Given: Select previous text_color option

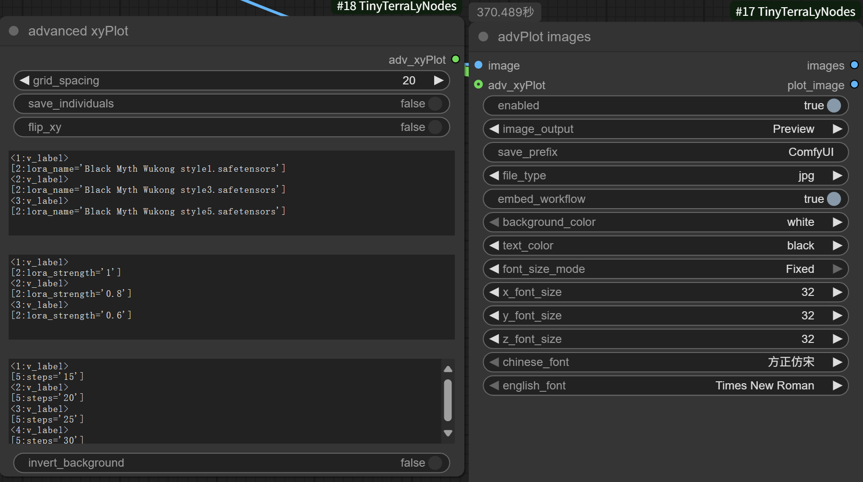Looking at the screenshot, I should pos(494,246).
